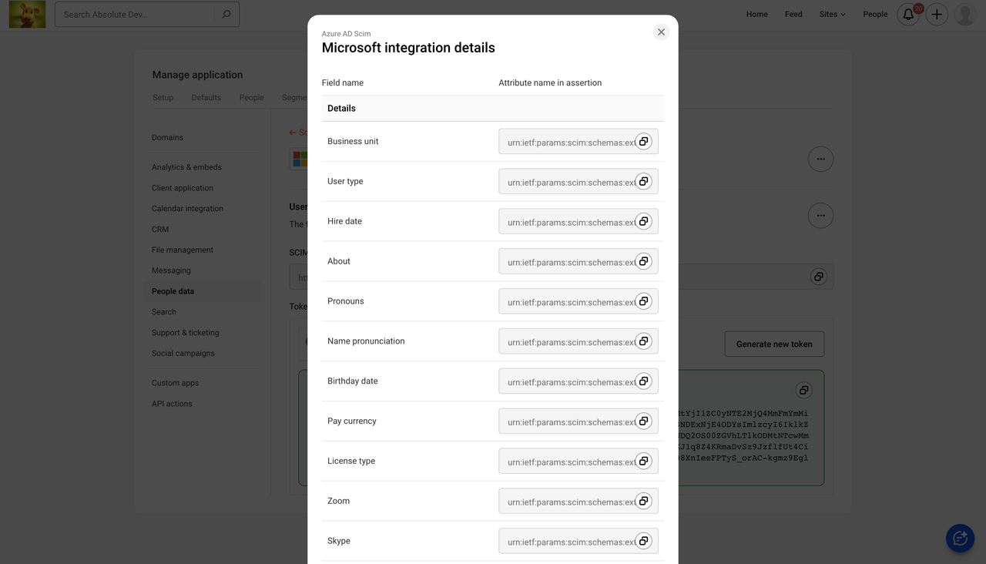
Task: Open the notifications bell
Action: pos(908,14)
